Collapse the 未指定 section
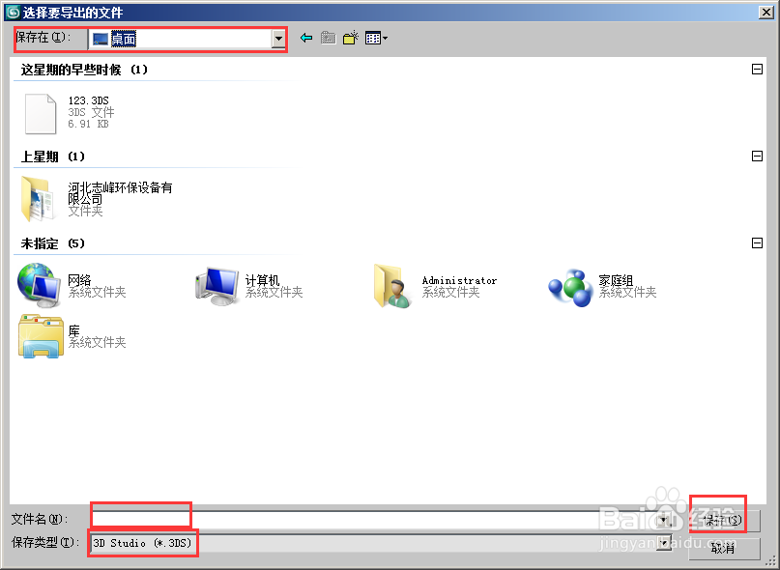The width and height of the screenshot is (780, 570). coord(757,242)
